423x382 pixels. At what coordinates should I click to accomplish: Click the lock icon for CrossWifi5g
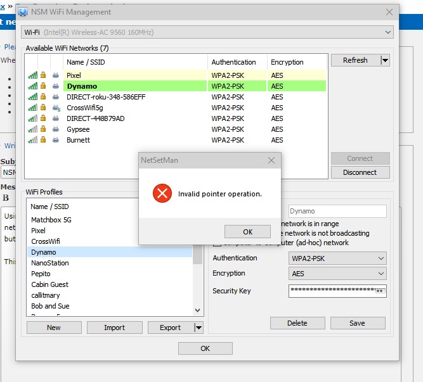[43, 108]
